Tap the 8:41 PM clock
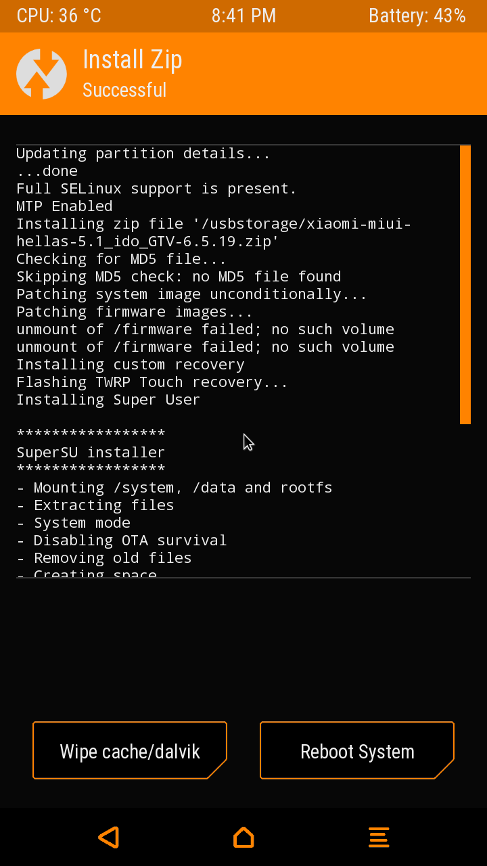487x866 pixels. coord(243,16)
